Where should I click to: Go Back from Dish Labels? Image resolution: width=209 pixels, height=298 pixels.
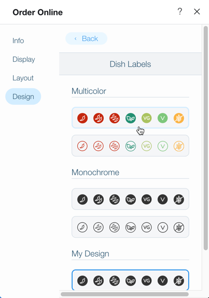pos(86,38)
